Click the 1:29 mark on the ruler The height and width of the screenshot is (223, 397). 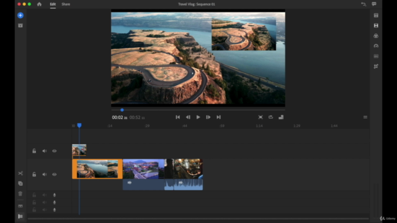297,126
